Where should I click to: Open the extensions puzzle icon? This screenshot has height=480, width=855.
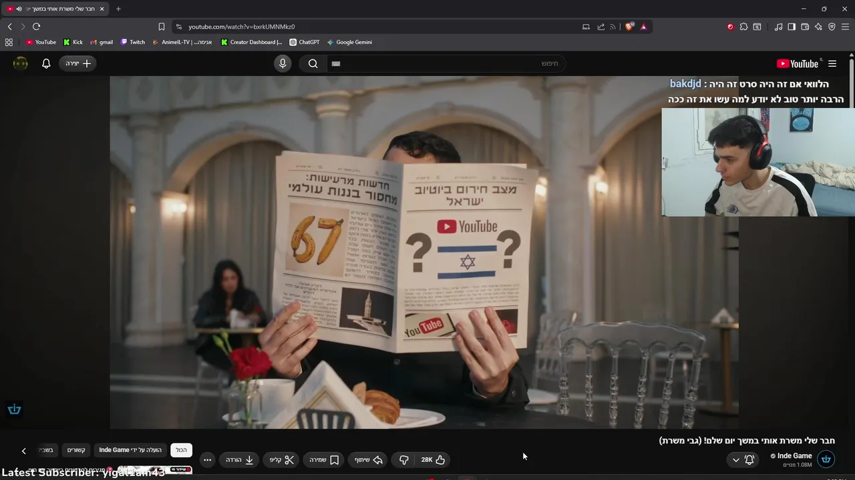pyautogui.click(x=743, y=27)
